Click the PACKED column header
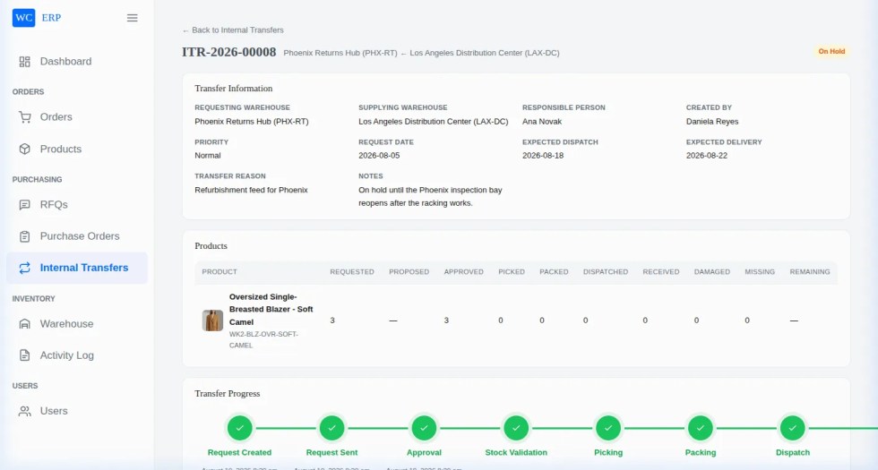This screenshot has width=878, height=470. [554, 272]
